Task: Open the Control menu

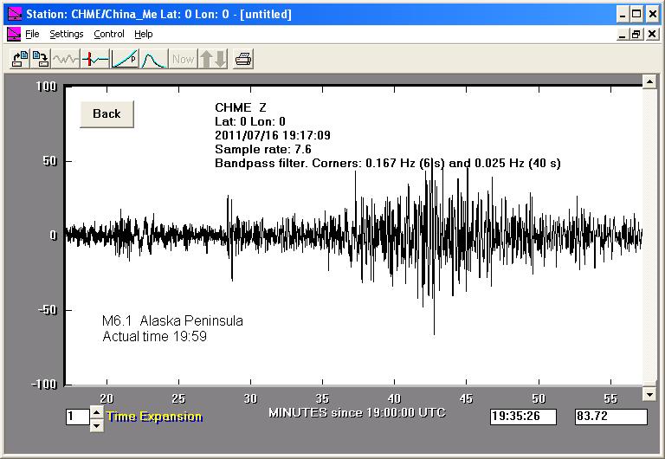Action: (109, 34)
